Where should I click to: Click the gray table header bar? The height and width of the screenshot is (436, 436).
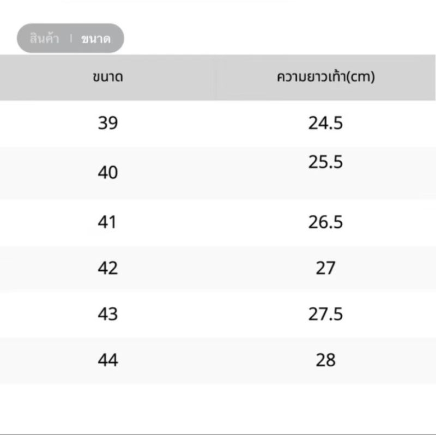[217, 77]
